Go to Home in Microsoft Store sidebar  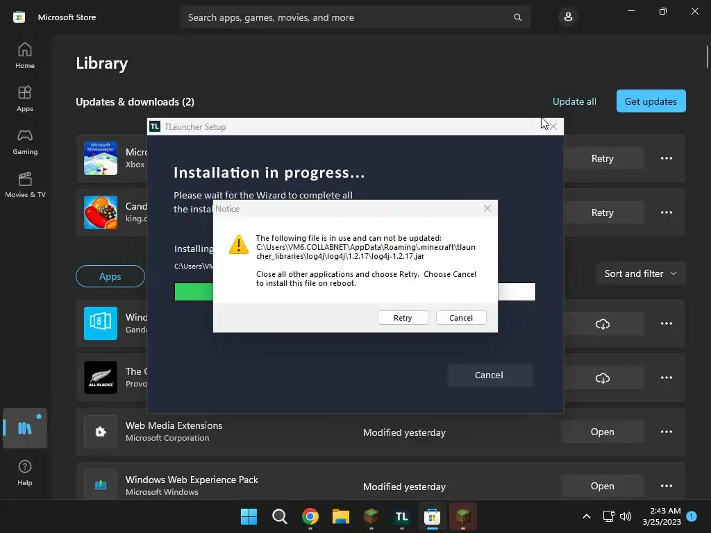[x=25, y=56]
